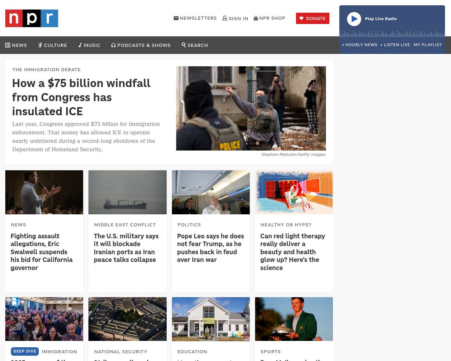Screen dimensions: 451x361
Task: Open Podcasts & Shows via the headphones icon
Action: pyautogui.click(x=113, y=45)
